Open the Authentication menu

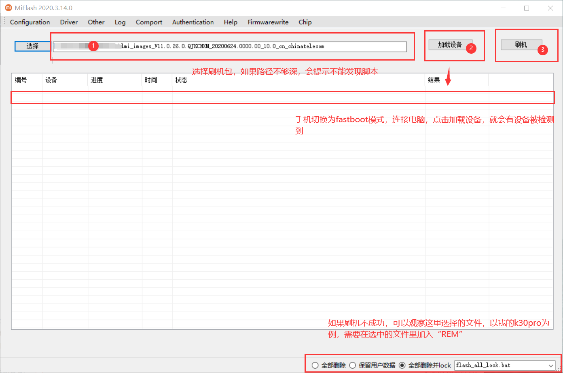[x=193, y=22]
